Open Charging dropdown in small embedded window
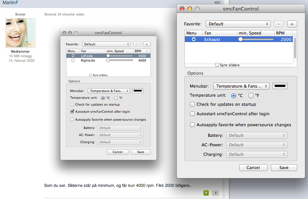Image resolution: width=308 pixels, height=199 pixels. [120, 142]
